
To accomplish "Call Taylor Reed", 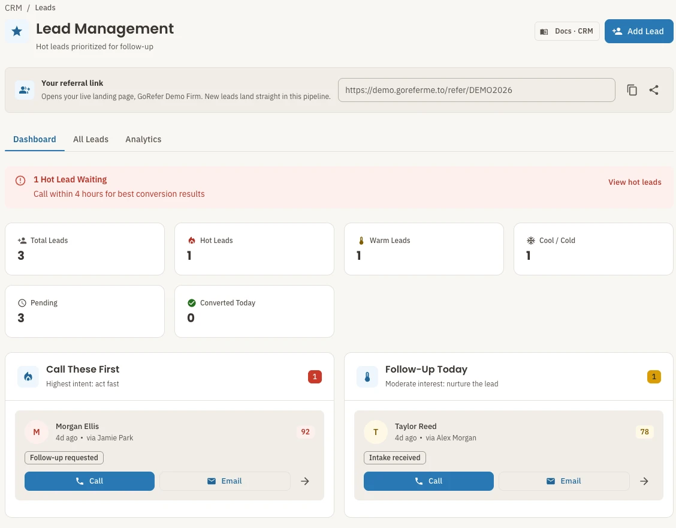I will [428, 481].
